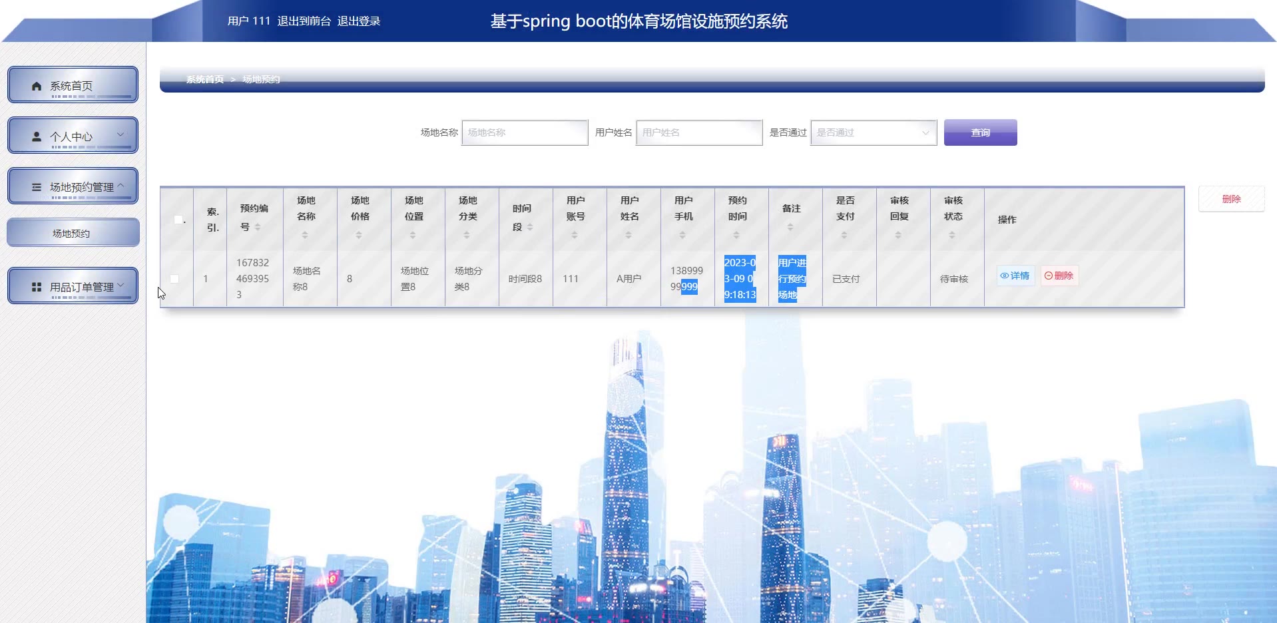Click 系统首页 breadcrumb link
Image resolution: width=1277 pixels, height=623 pixels.
pos(205,79)
